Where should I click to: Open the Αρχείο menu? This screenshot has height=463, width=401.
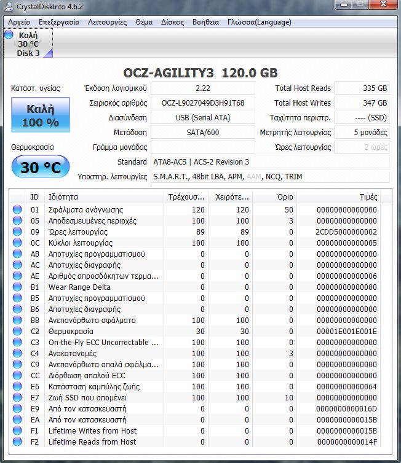19,22
